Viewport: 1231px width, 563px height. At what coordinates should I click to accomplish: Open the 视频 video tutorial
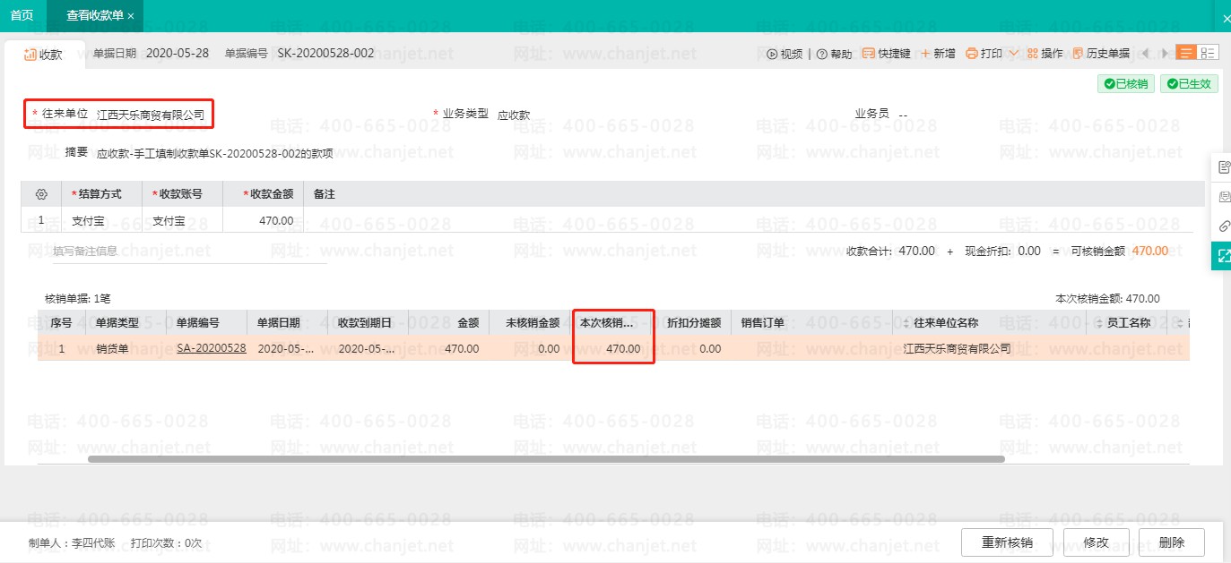coord(785,54)
